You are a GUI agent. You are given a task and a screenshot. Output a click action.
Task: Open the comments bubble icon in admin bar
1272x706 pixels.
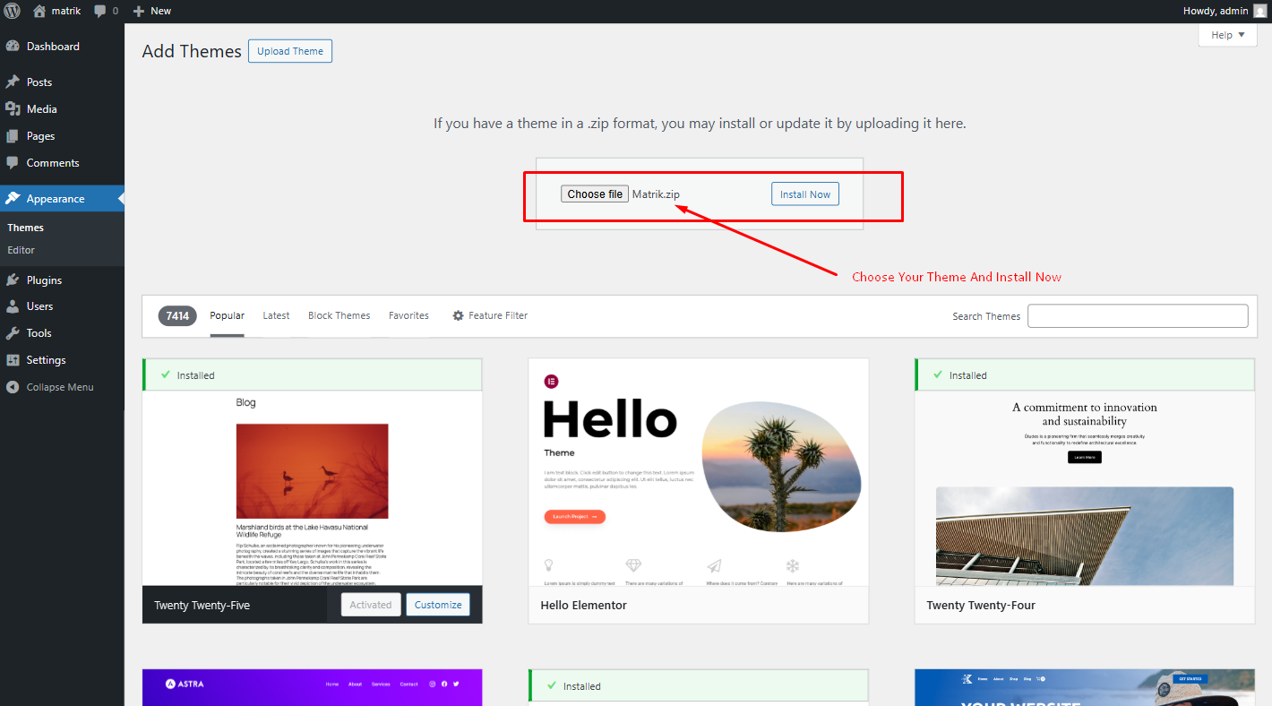pyautogui.click(x=100, y=12)
